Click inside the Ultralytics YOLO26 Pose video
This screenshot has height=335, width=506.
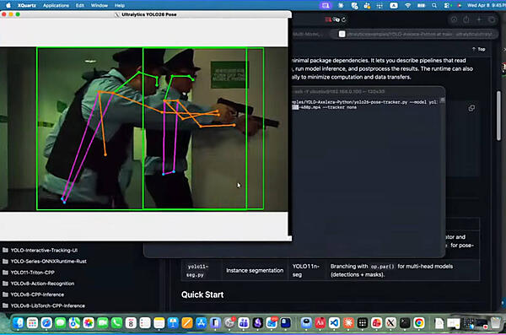pyautogui.click(x=143, y=129)
